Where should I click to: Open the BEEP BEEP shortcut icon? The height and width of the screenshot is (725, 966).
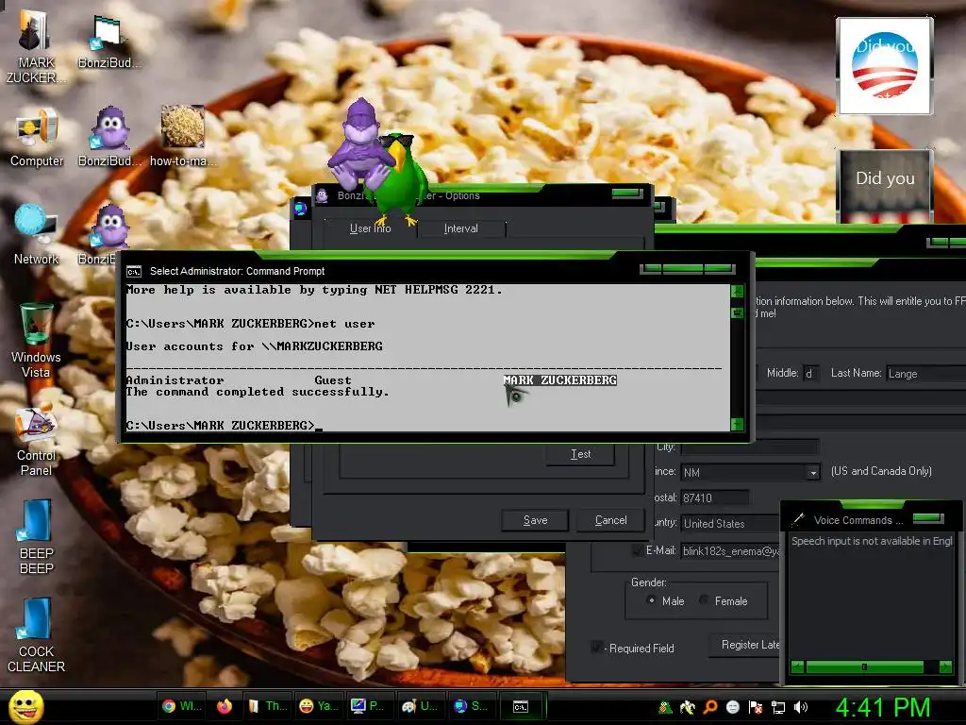pyautogui.click(x=36, y=537)
